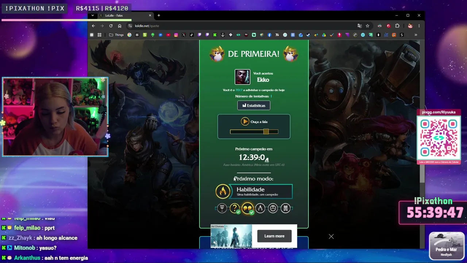Open the Facebook bookmark
467x263 pixels.
click(270, 35)
